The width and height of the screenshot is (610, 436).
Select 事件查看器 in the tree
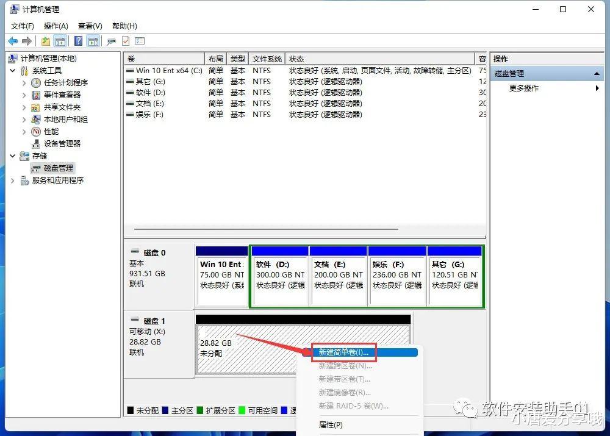tap(62, 95)
